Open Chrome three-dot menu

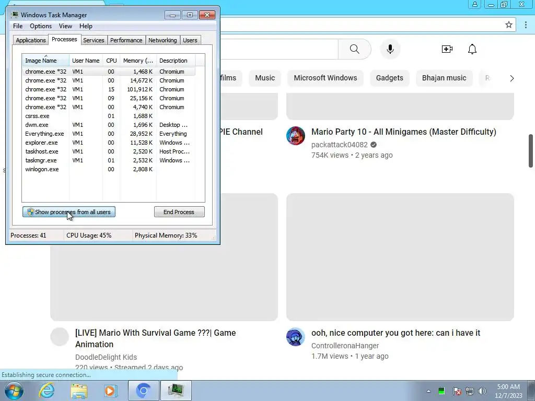click(x=526, y=25)
